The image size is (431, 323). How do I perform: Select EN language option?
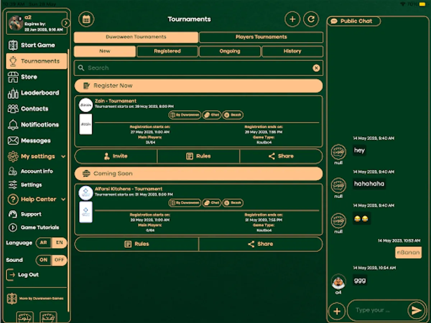click(x=60, y=243)
